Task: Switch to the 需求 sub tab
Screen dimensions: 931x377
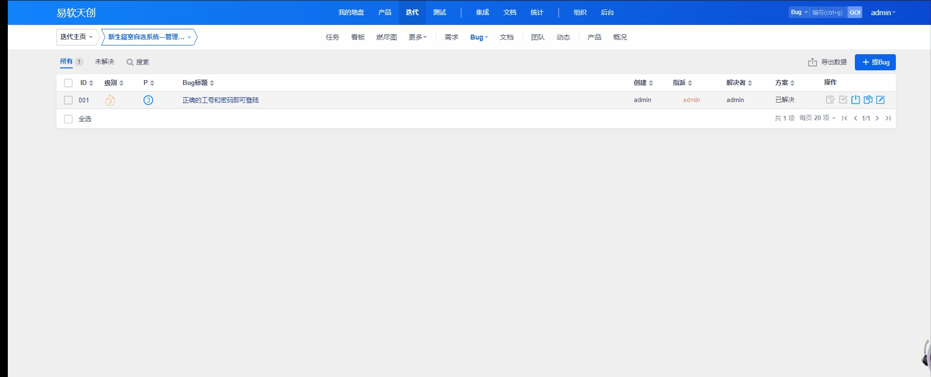Action: click(x=451, y=37)
